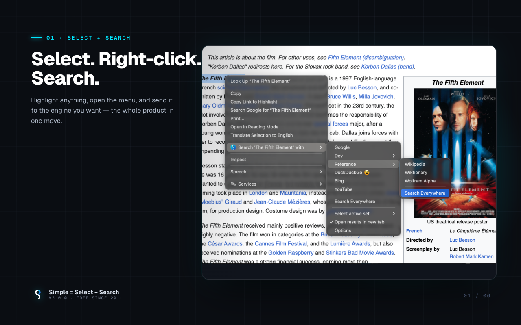521x325 pixels.
Task: Open the Cannes Film Festival link
Action: [x=281, y=244]
